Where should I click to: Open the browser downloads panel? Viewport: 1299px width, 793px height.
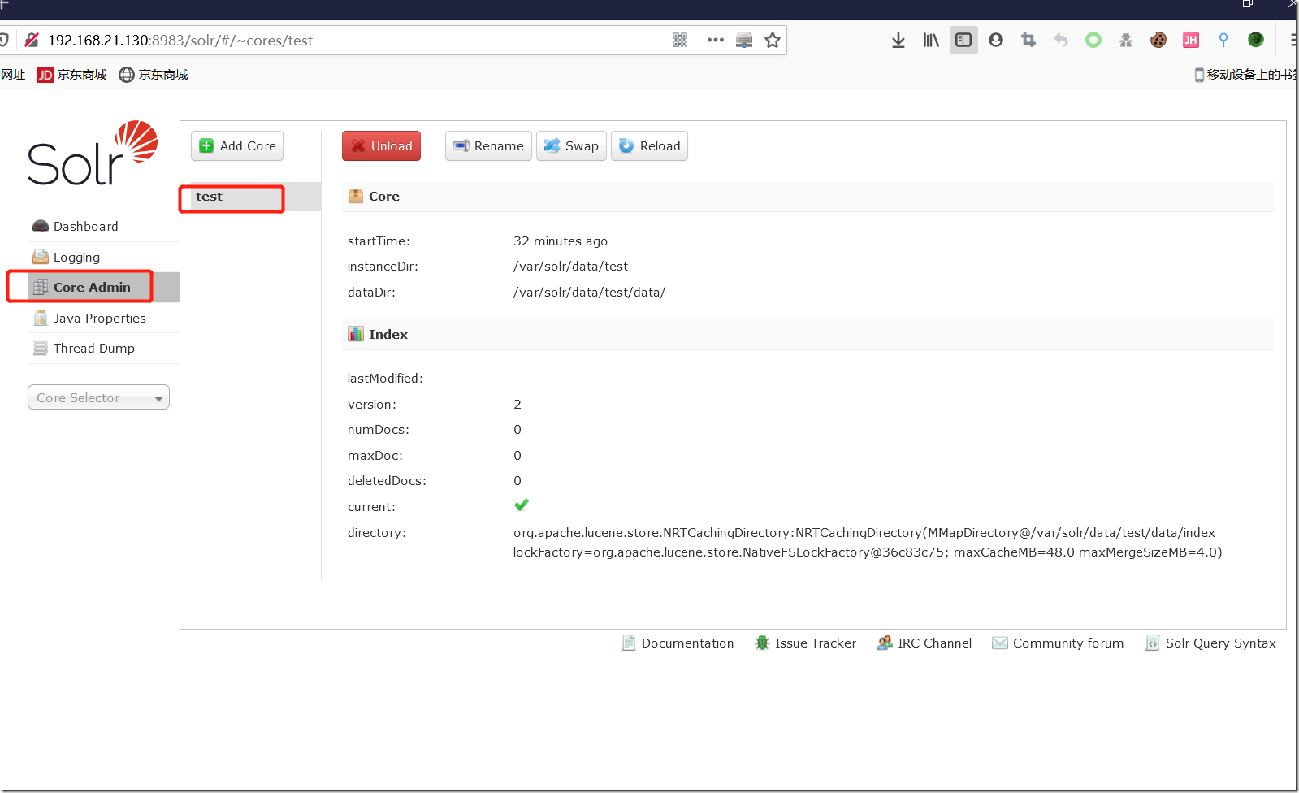898,40
